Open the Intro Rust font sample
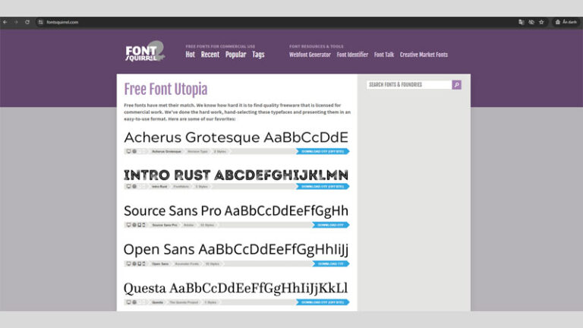583x328 pixels. tap(236, 175)
